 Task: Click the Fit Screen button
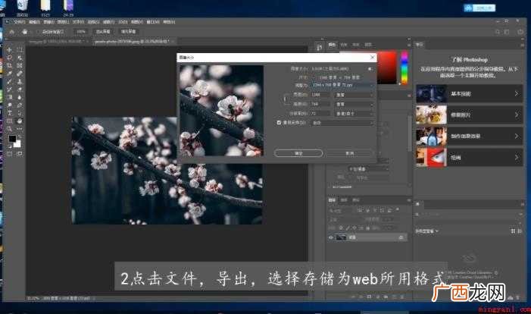click(x=103, y=32)
